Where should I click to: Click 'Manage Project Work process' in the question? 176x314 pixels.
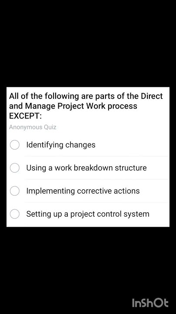(x=81, y=106)
